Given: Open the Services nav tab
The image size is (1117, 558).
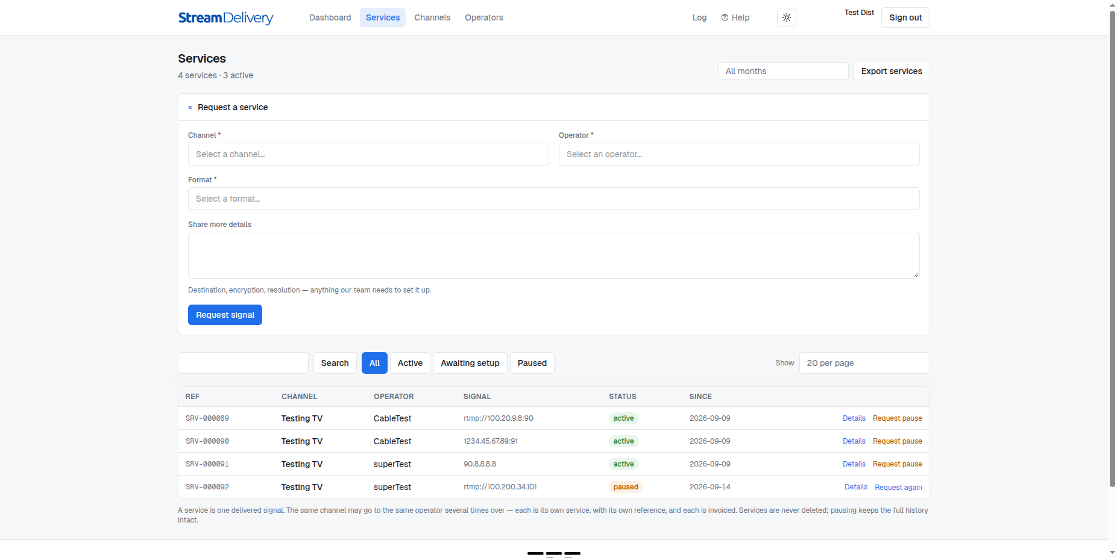Looking at the screenshot, I should click(x=383, y=17).
